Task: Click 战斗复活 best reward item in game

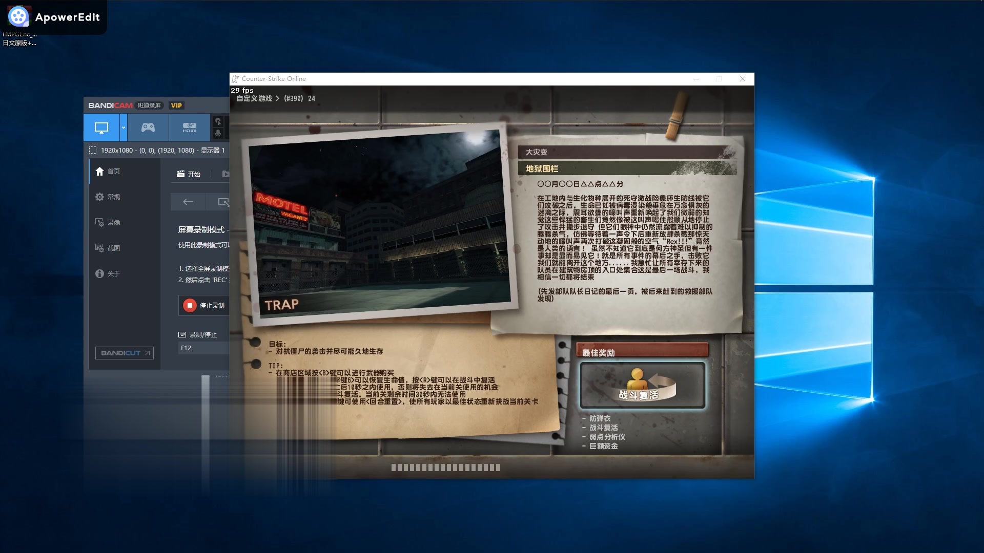Action: click(x=642, y=386)
